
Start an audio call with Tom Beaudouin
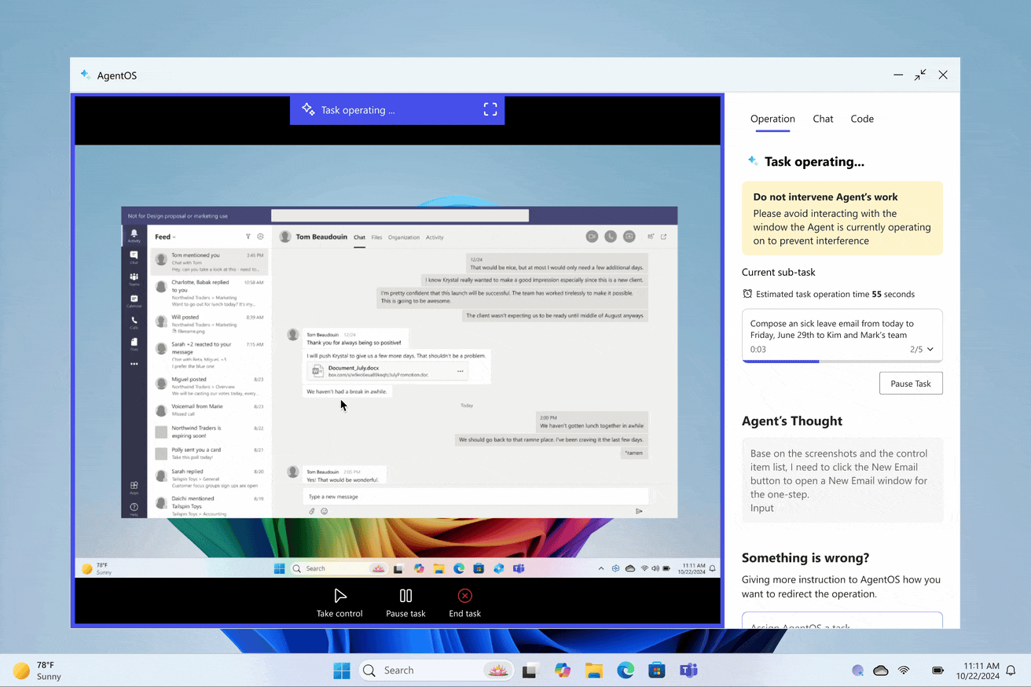point(611,237)
